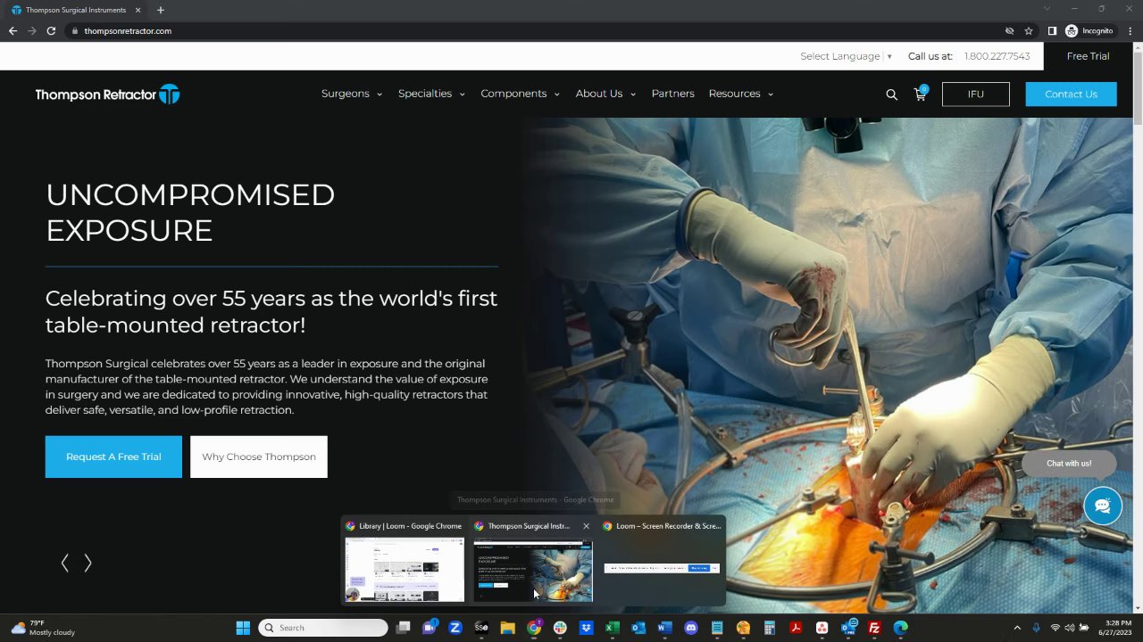Image resolution: width=1143 pixels, height=642 pixels.
Task: Advance to next hero slide arrow
Action: click(88, 563)
